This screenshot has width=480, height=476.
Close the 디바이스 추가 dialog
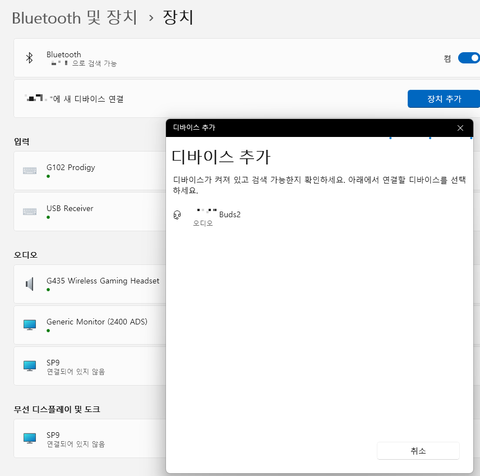click(x=460, y=128)
